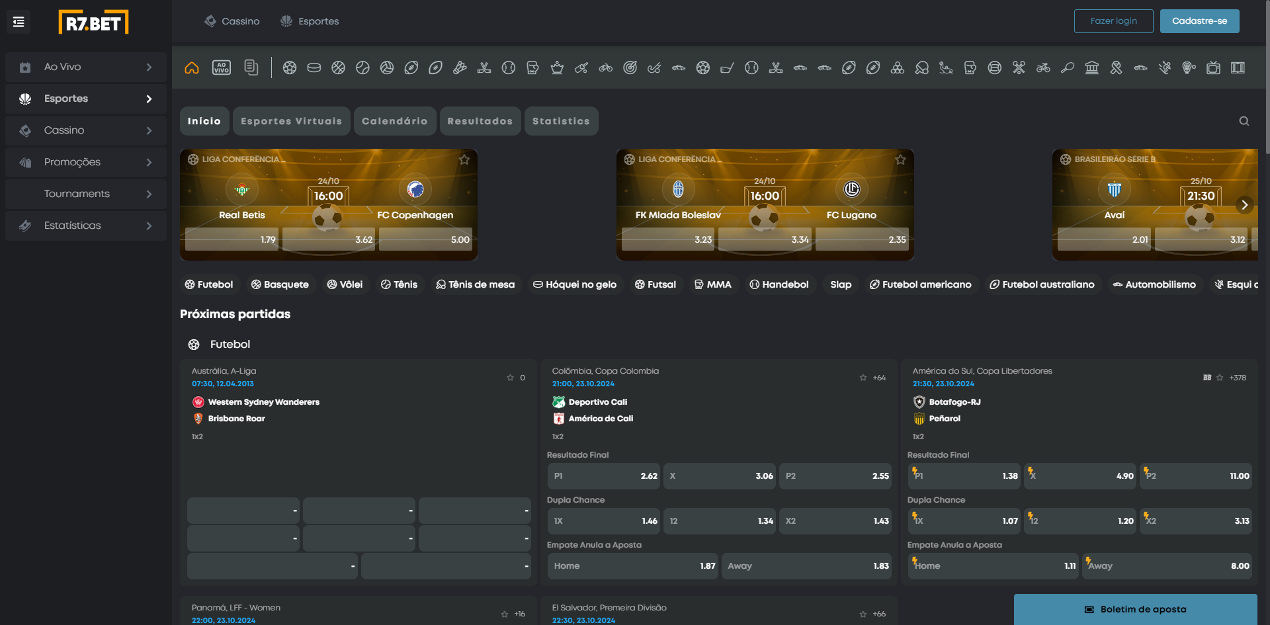Image resolution: width=1270 pixels, height=625 pixels.
Task: Filter by the Tênis de mesa chip
Action: pyautogui.click(x=475, y=284)
